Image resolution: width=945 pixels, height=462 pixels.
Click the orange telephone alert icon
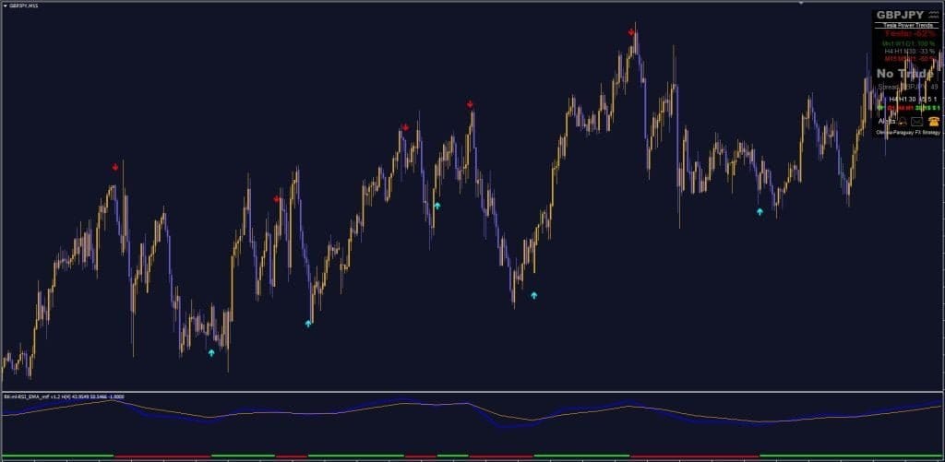point(933,121)
